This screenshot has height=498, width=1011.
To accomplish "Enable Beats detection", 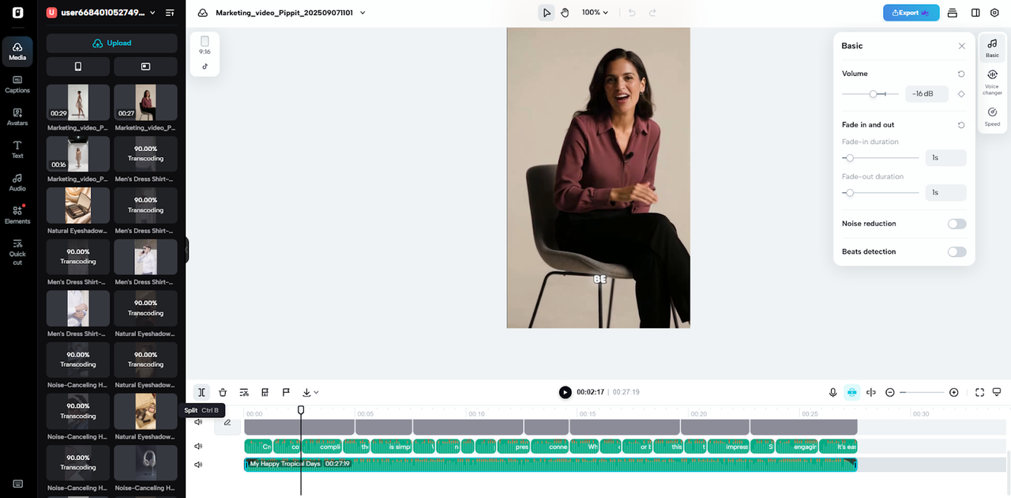I will click(x=957, y=251).
